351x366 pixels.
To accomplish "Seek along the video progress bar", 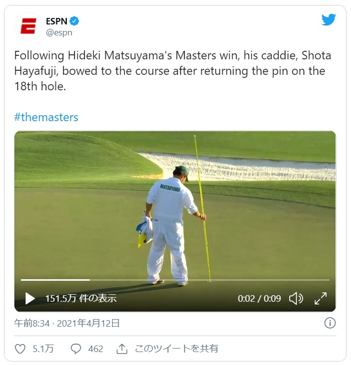I will [x=175, y=280].
